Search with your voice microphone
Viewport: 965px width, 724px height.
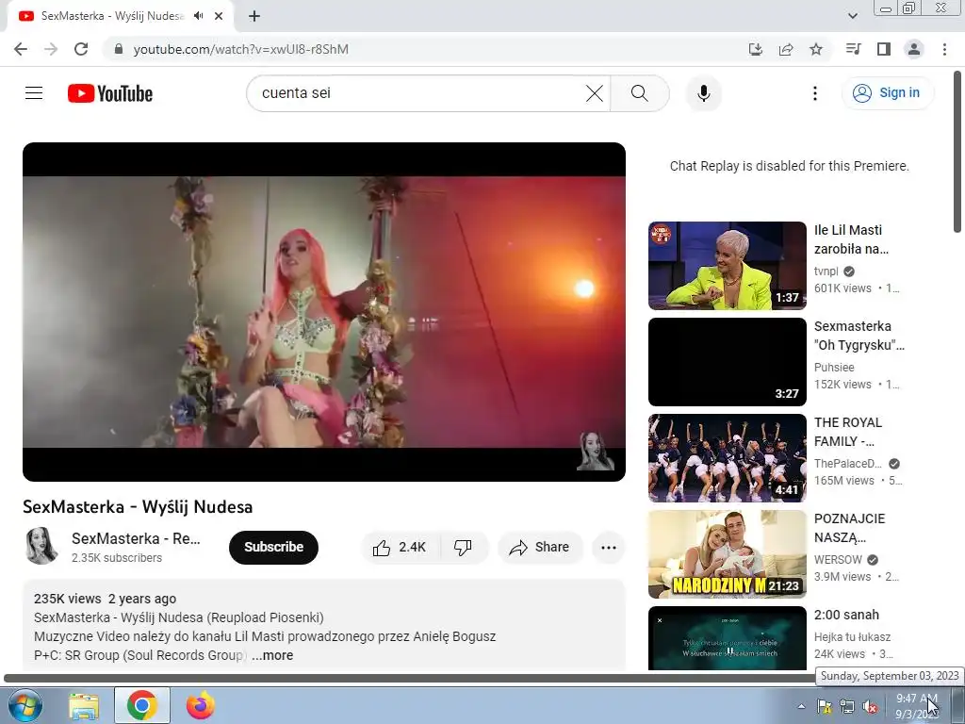703,93
